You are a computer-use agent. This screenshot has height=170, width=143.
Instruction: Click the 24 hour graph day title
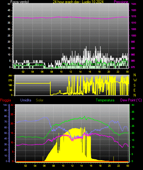coord(78,2)
